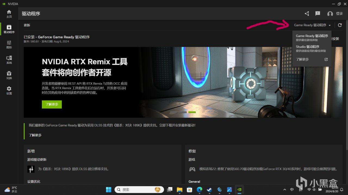This screenshot has height=195, width=348.
Task: Click the taskbar 搜索 search box
Action: pyautogui.click(x=139, y=190)
